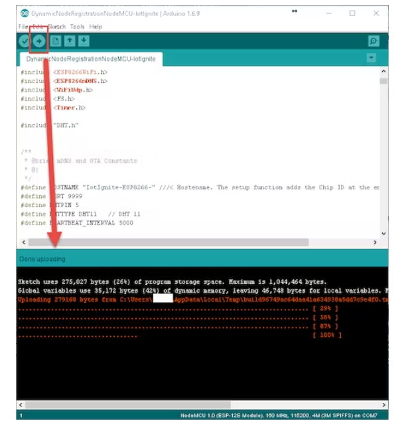Image resolution: width=410 pixels, height=423 pixels.
Task: Open the Edit menu
Action: pos(38,27)
